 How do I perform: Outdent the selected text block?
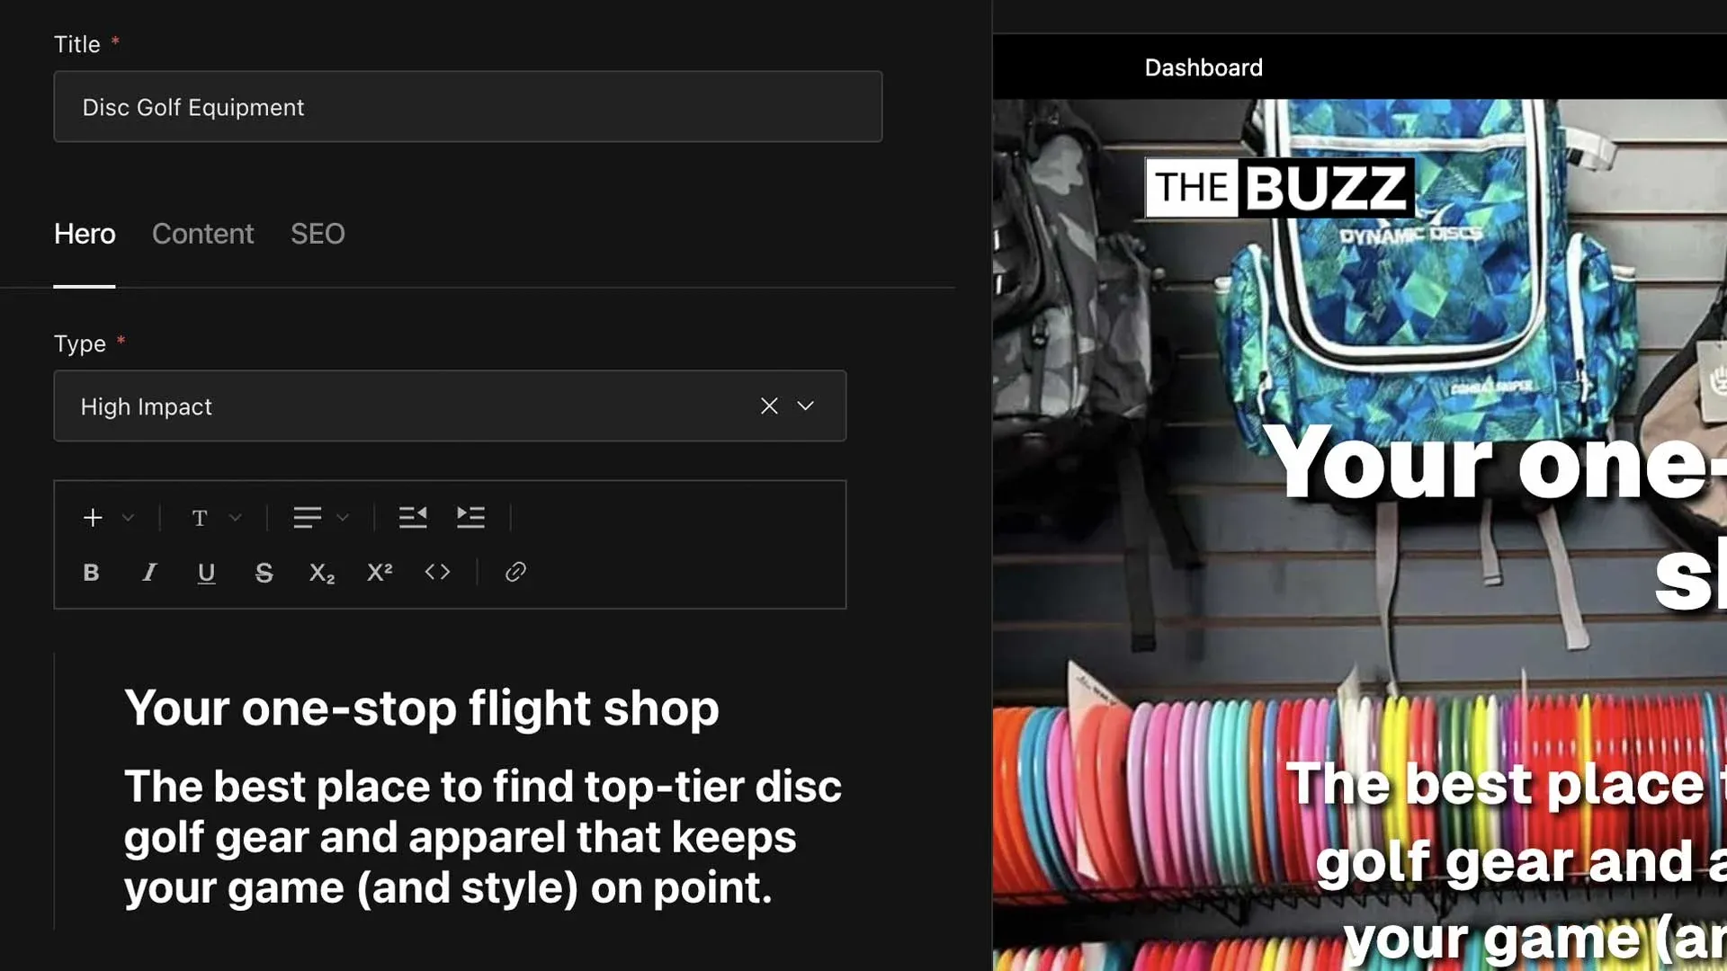pyautogui.click(x=413, y=517)
